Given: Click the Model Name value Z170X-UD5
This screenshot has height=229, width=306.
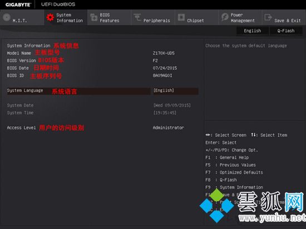Looking at the screenshot, I should (164, 53).
